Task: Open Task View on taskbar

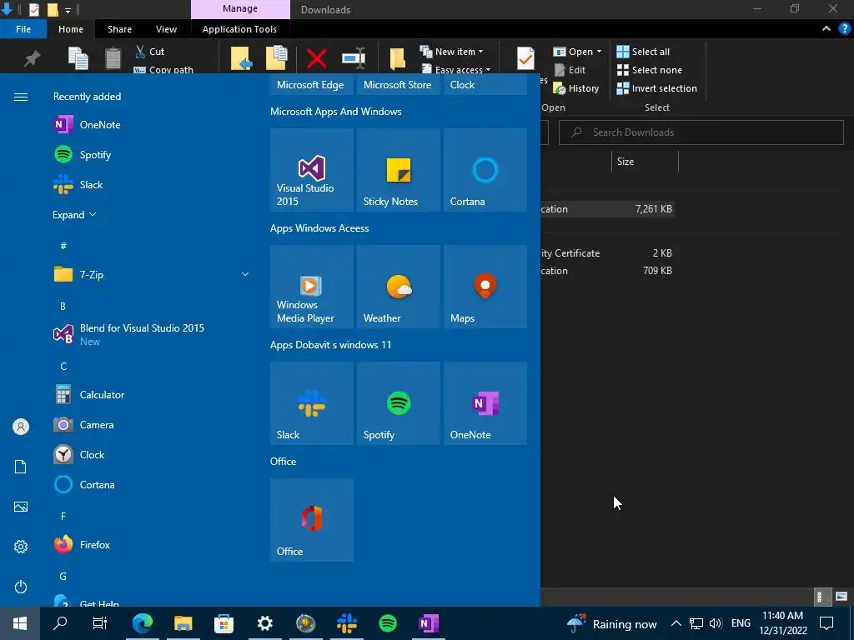Action: (100, 623)
